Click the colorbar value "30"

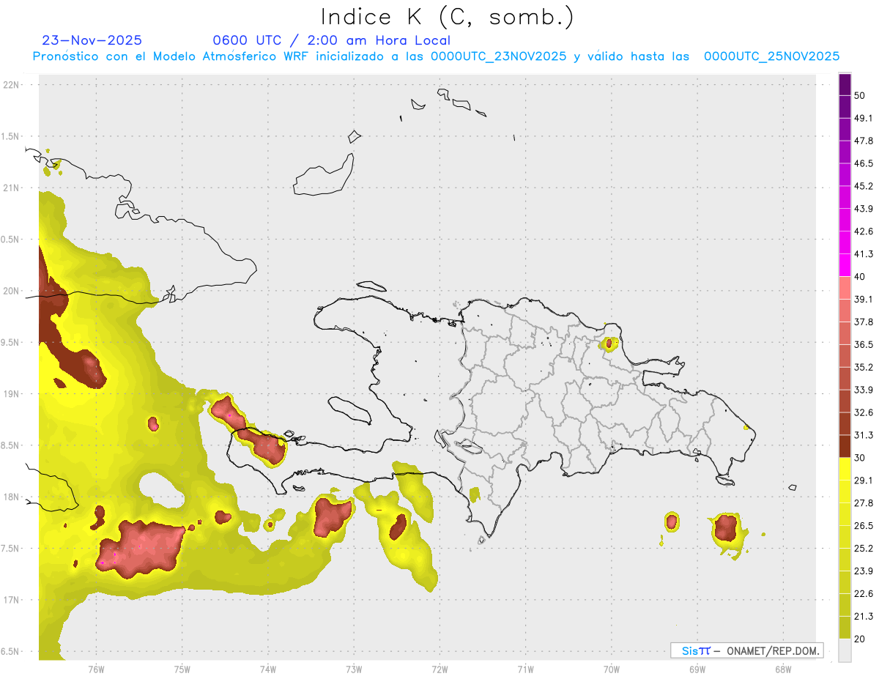tap(860, 458)
